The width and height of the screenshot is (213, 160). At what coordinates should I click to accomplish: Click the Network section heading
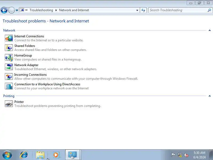point(9,30)
